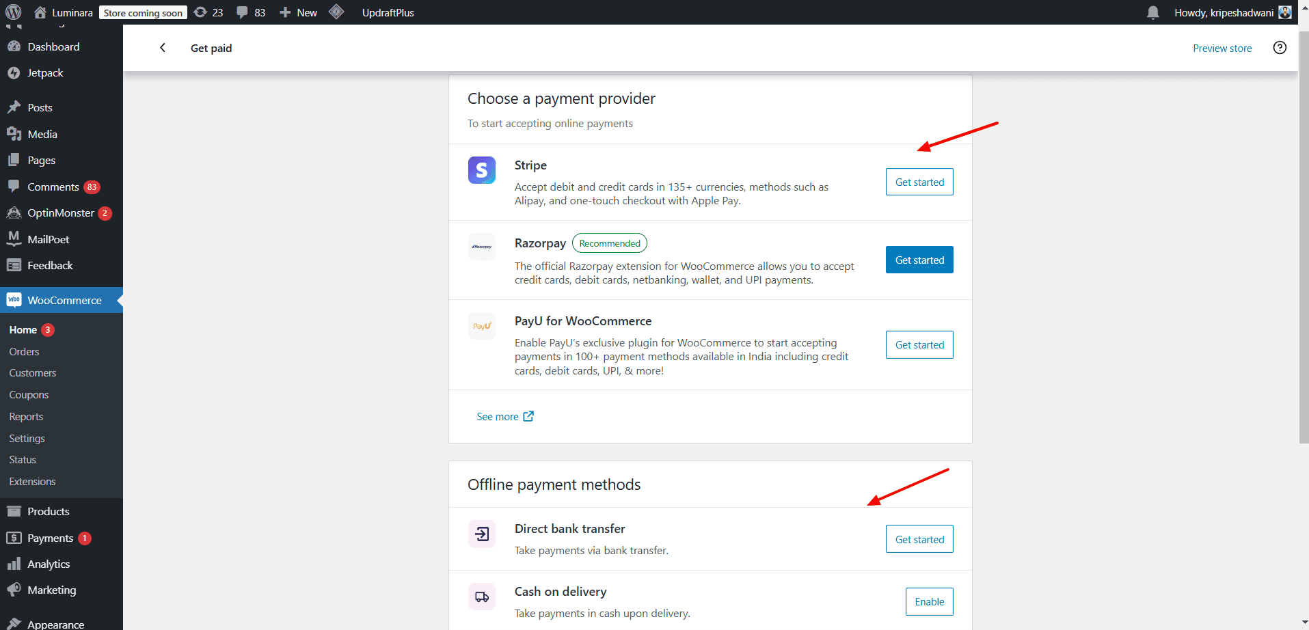Click the Direct bank transfer icon
Image resolution: width=1309 pixels, height=630 pixels.
[x=481, y=534]
